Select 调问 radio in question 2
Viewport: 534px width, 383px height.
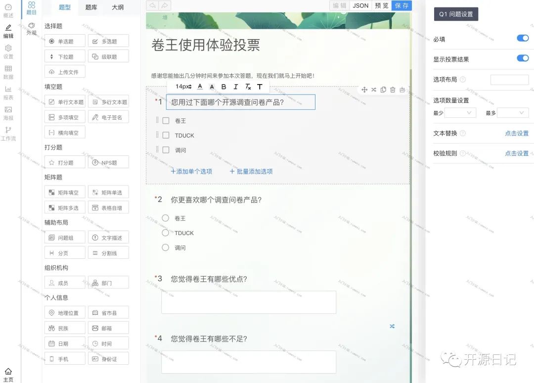coord(166,248)
